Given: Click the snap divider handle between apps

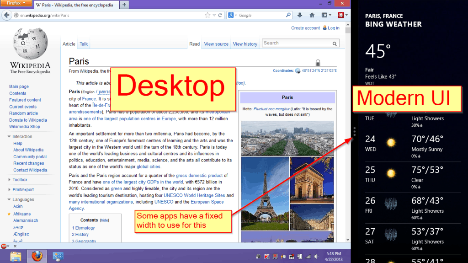Looking at the screenshot, I should [x=354, y=132].
